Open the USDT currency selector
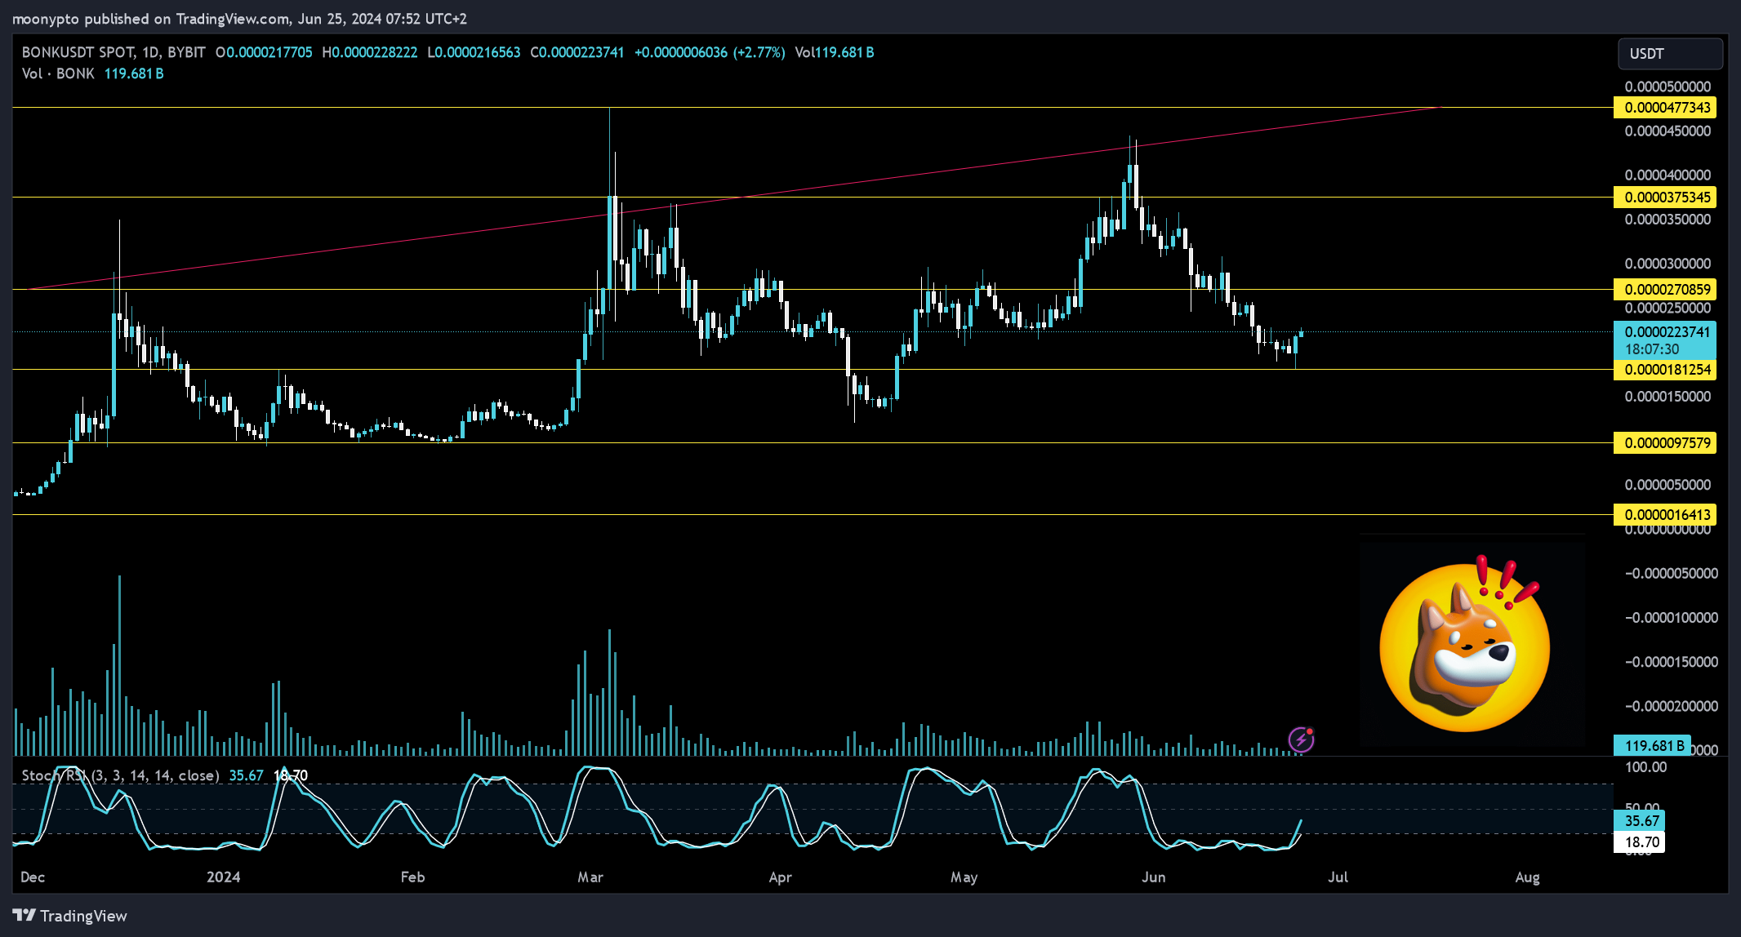Viewport: 1741px width, 937px height. coord(1670,54)
